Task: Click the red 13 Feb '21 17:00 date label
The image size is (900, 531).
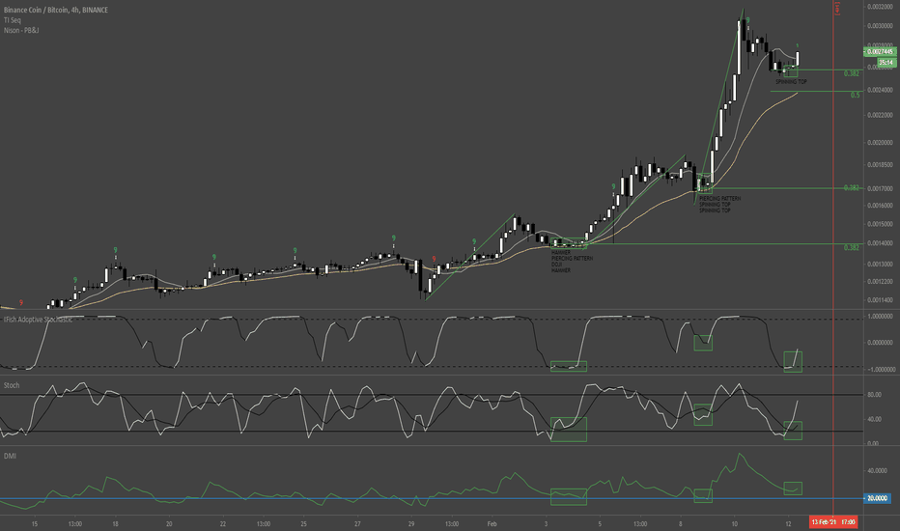Action: pos(832,521)
